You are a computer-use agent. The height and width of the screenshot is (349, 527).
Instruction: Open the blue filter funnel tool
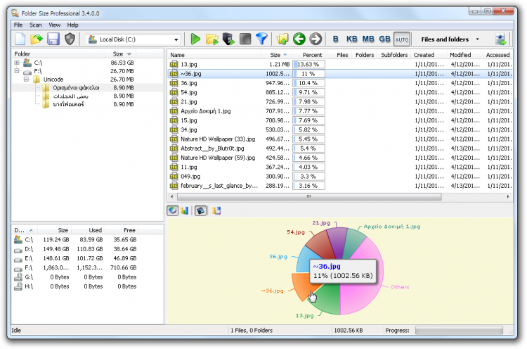pyautogui.click(x=261, y=39)
